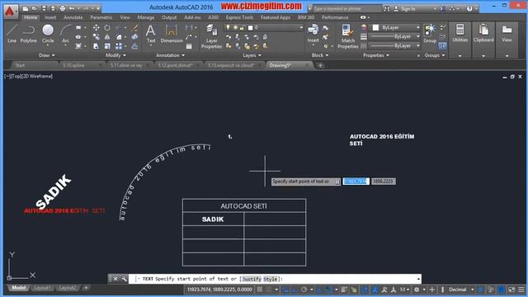The image size is (528, 297).
Task: Click the Rotate tool in Modify
Action: click(x=107, y=28)
